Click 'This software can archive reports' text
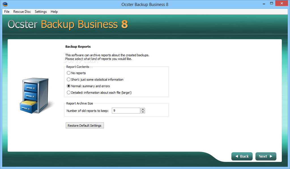 click(x=107, y=55)
